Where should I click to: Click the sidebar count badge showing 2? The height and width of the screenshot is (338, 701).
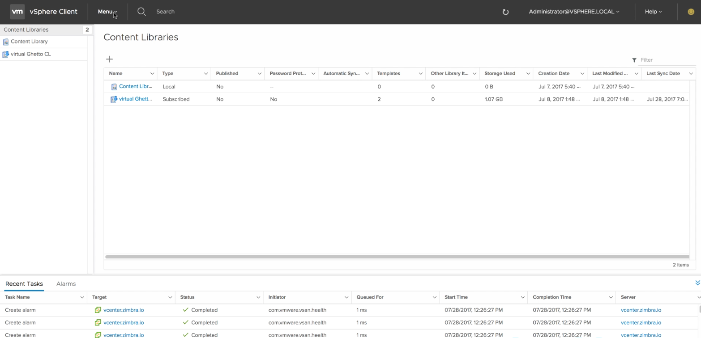click(x=87, y=30)
